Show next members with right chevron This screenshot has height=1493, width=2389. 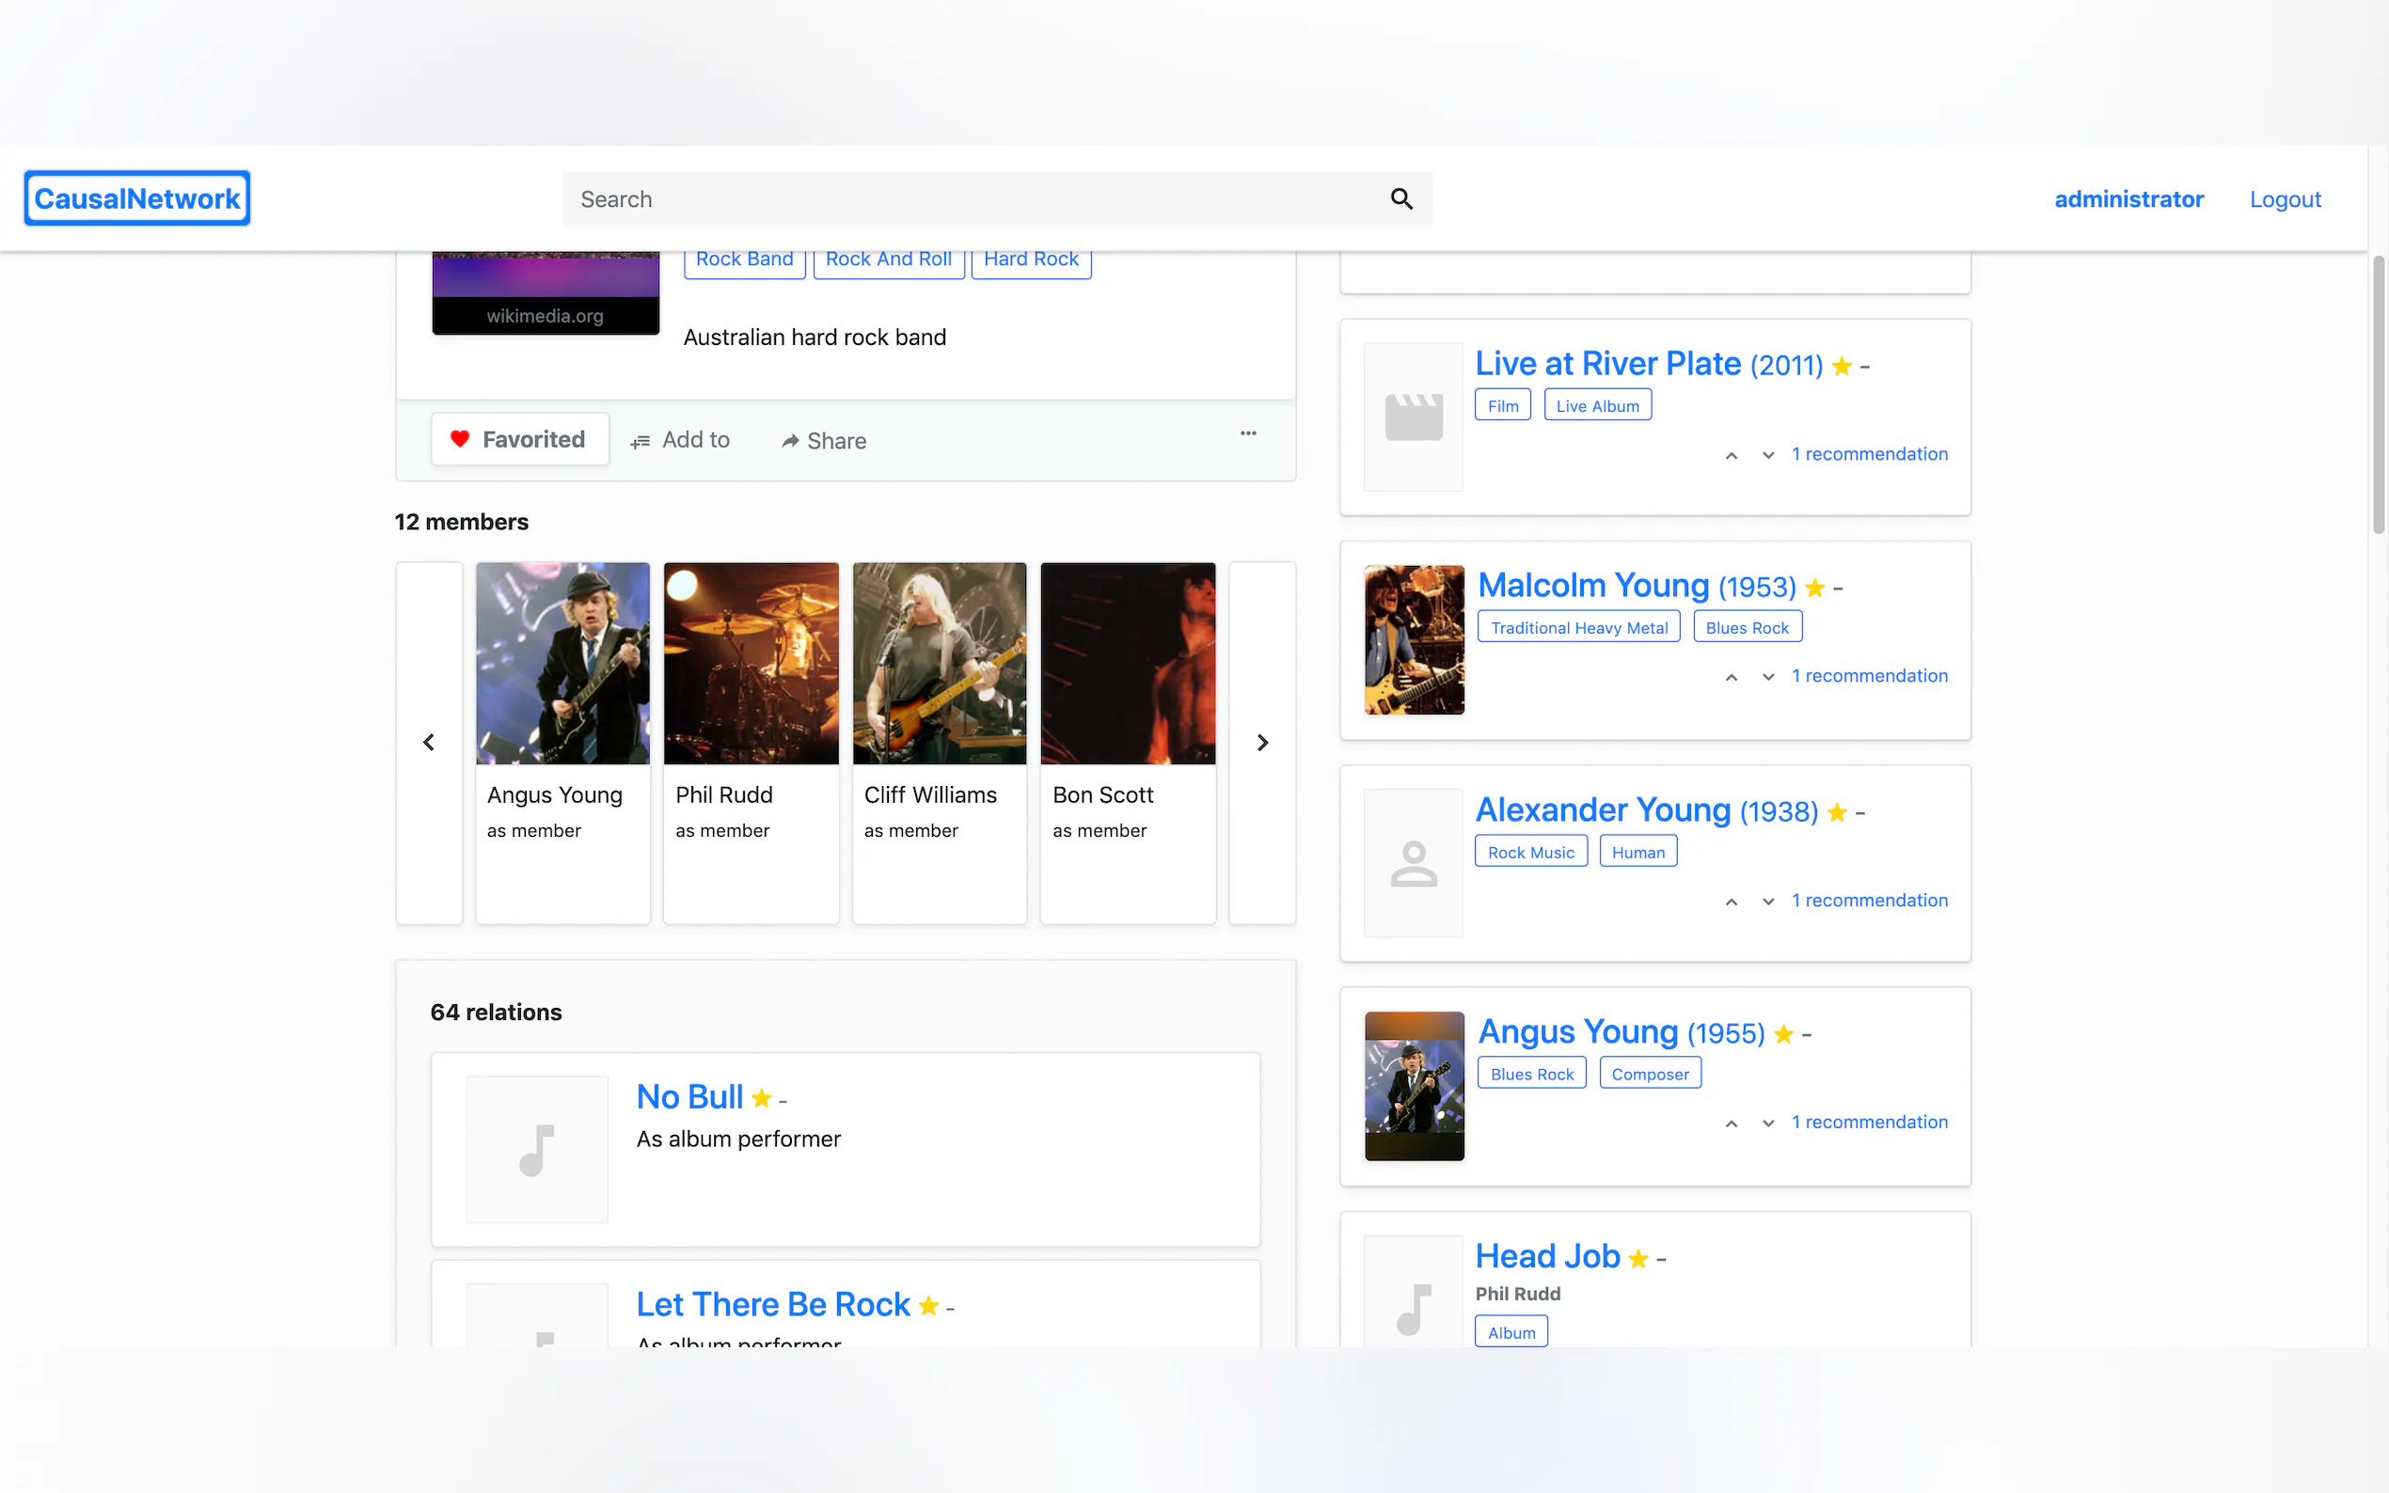1261,743
